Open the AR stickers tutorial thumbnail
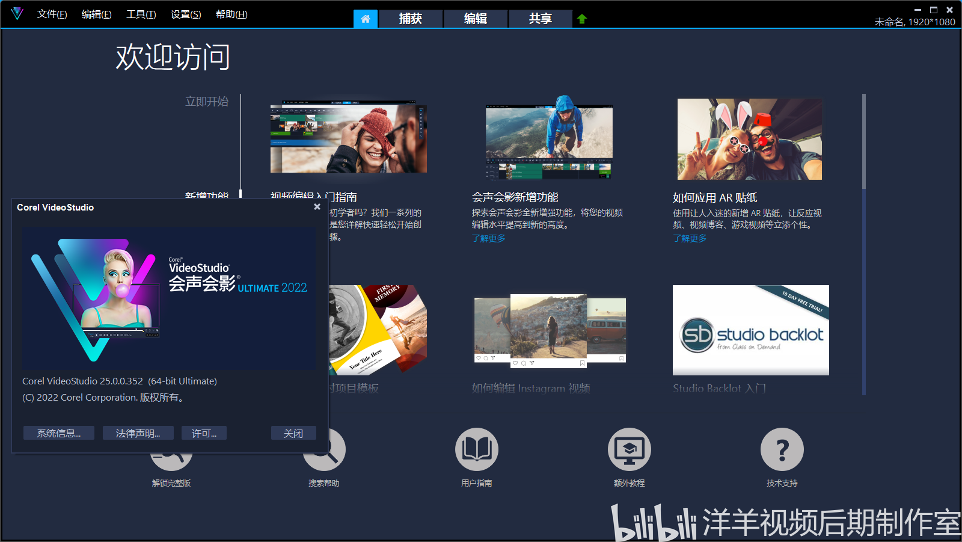This screenshot has width=962, height=542. [x=750, y=140]
